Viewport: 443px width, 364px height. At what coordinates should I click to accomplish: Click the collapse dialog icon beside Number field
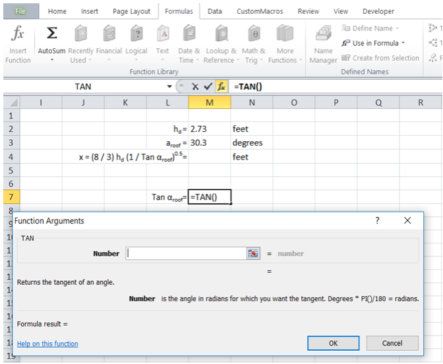(x=253, y=253)
